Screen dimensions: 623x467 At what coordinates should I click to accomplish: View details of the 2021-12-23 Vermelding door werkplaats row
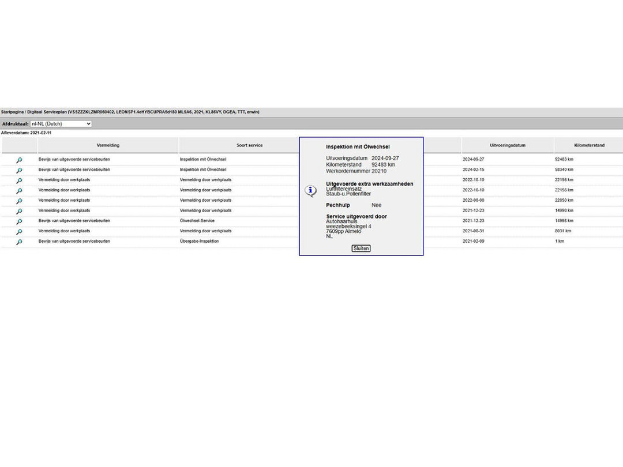(19, 212)
